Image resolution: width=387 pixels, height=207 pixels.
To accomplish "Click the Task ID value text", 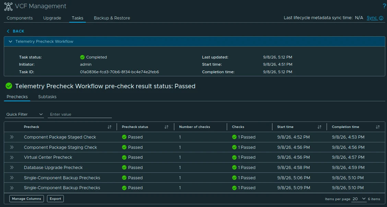I will (119, 72).
